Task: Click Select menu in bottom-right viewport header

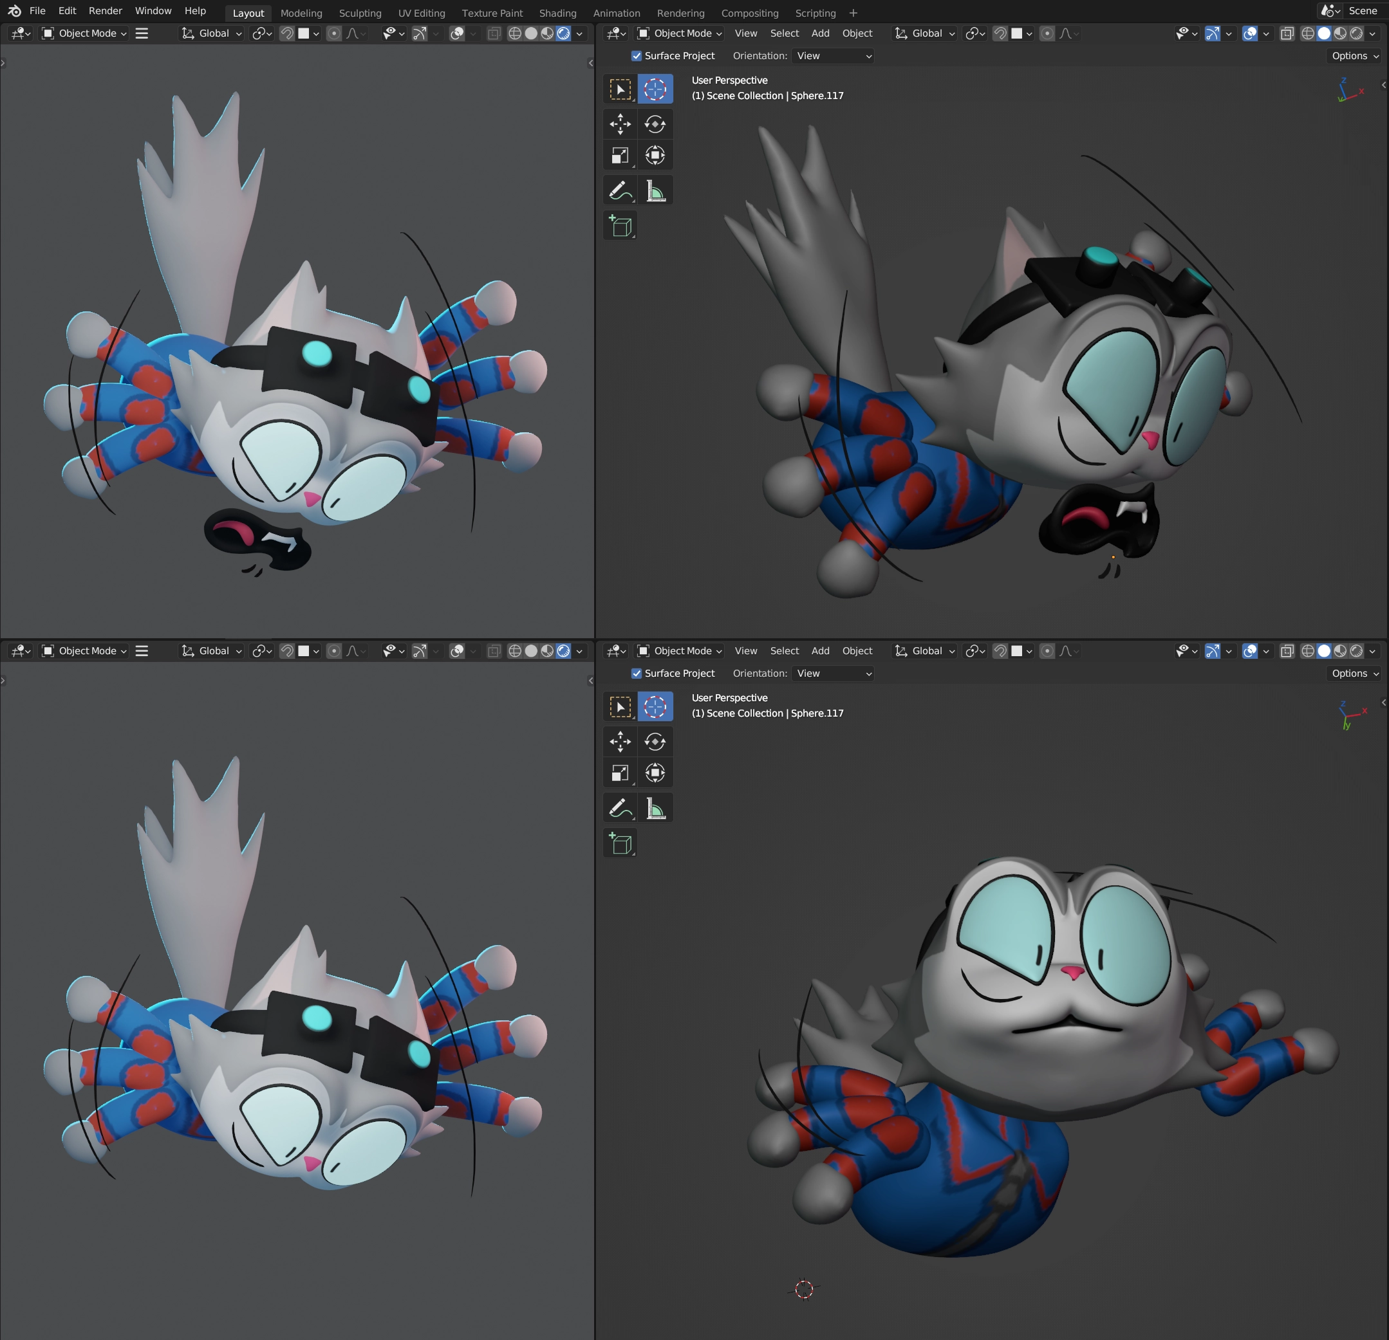Action: [x=784, y=651]
